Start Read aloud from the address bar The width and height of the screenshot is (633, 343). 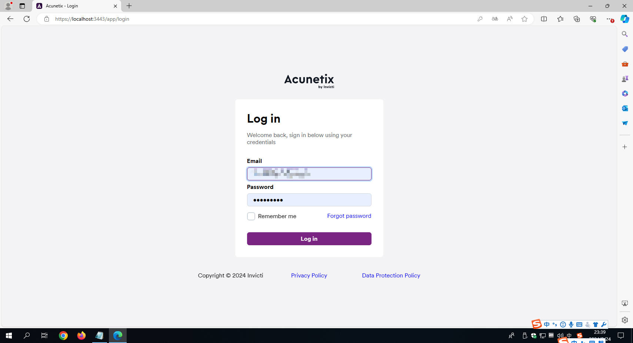click(x=510, y=19)
